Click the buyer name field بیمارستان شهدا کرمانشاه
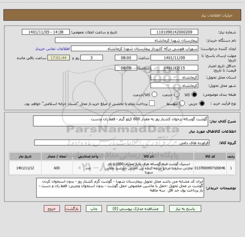245x237 pixels. 127,40
